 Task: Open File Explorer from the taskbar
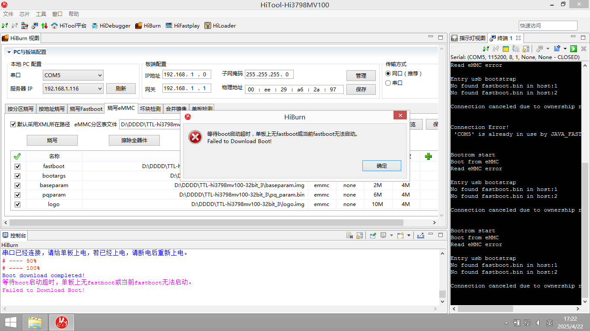click(35, 322)
